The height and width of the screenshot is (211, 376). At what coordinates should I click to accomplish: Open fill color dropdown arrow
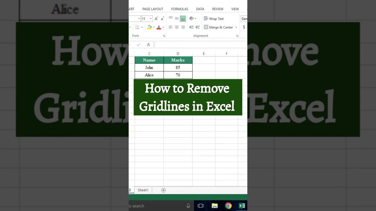154,27
